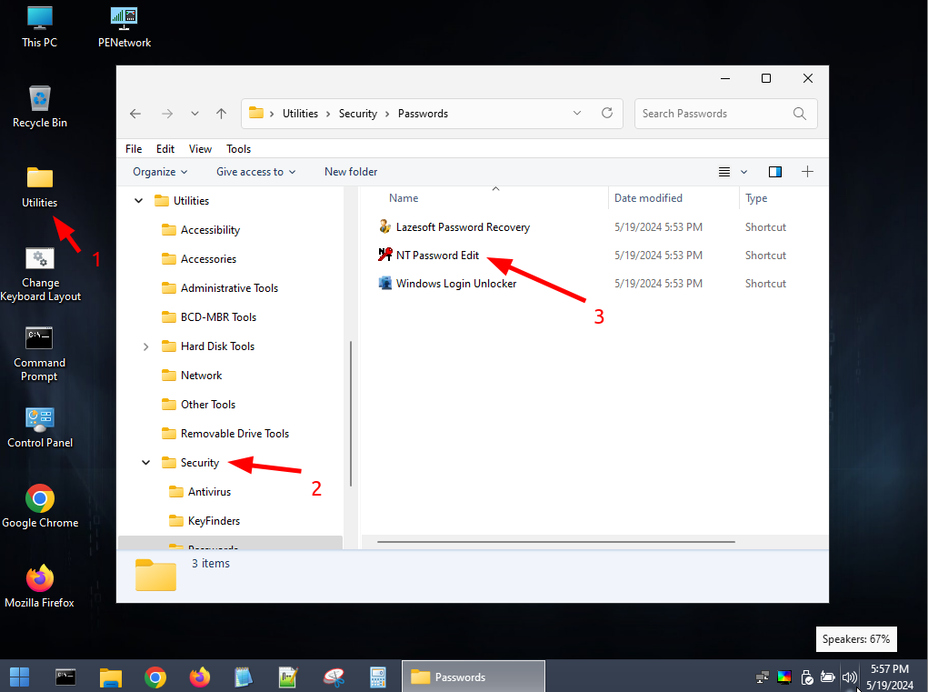Viewport: 928px width, 692px height.
Task: Refresh the Passwords folder view
Action: click(607, 113)
